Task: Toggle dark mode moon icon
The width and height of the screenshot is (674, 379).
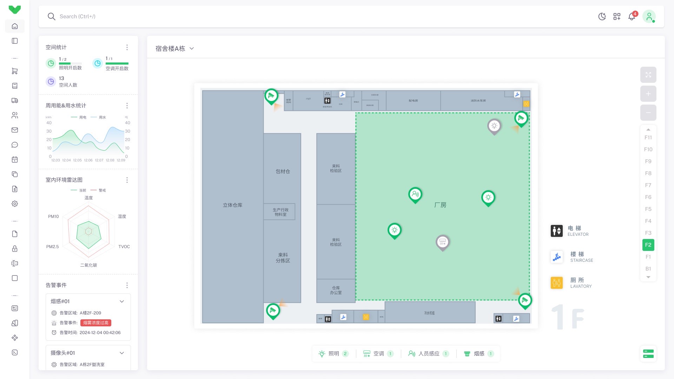Action: click(602, 16)
